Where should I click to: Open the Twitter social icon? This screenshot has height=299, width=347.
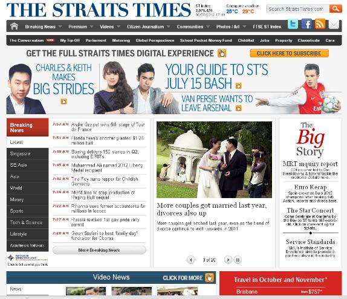click(x=293, y=24)
